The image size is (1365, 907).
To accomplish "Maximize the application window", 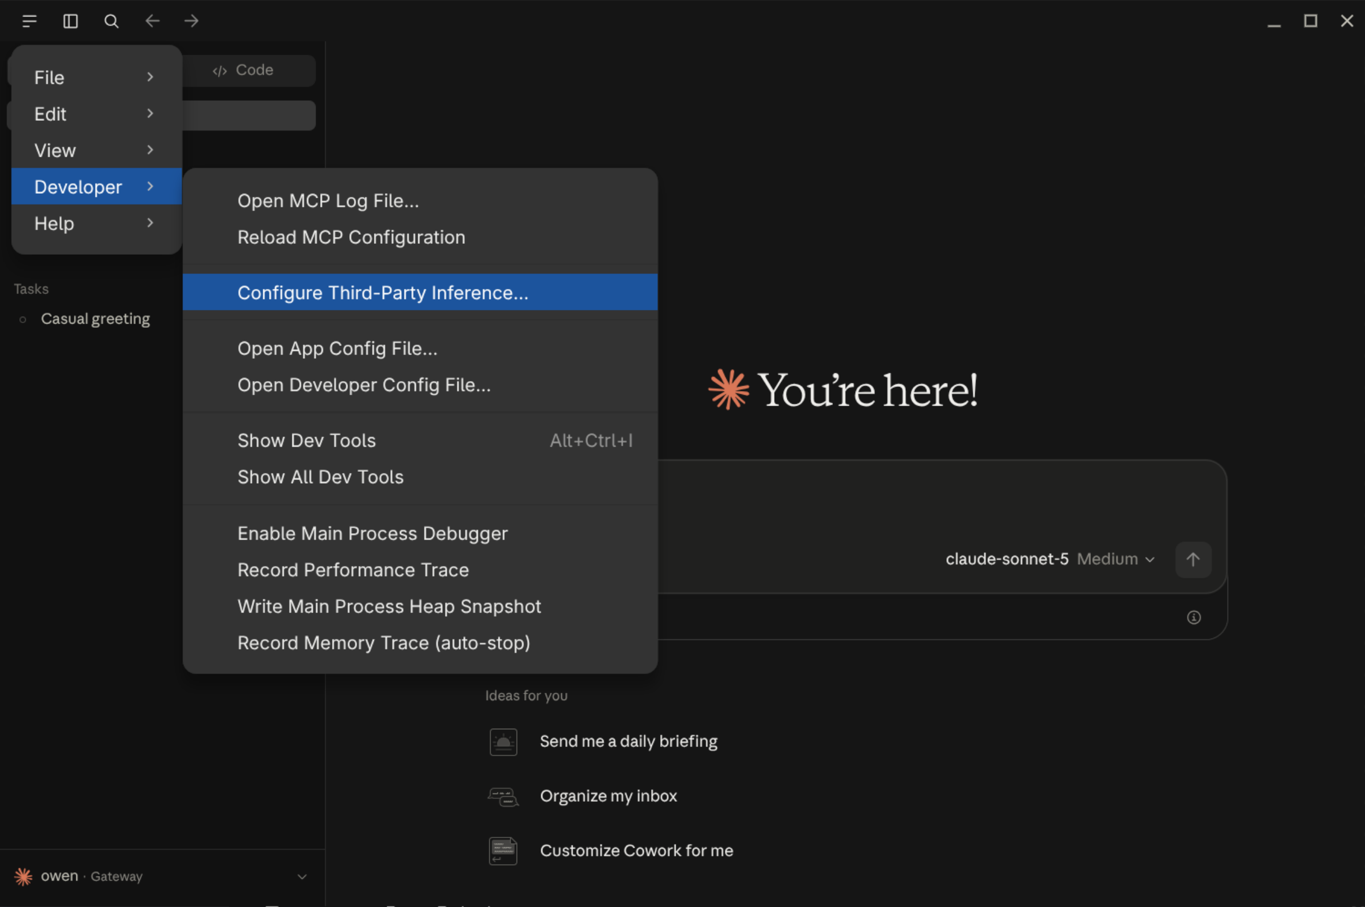I will (x=1311, y=22).
